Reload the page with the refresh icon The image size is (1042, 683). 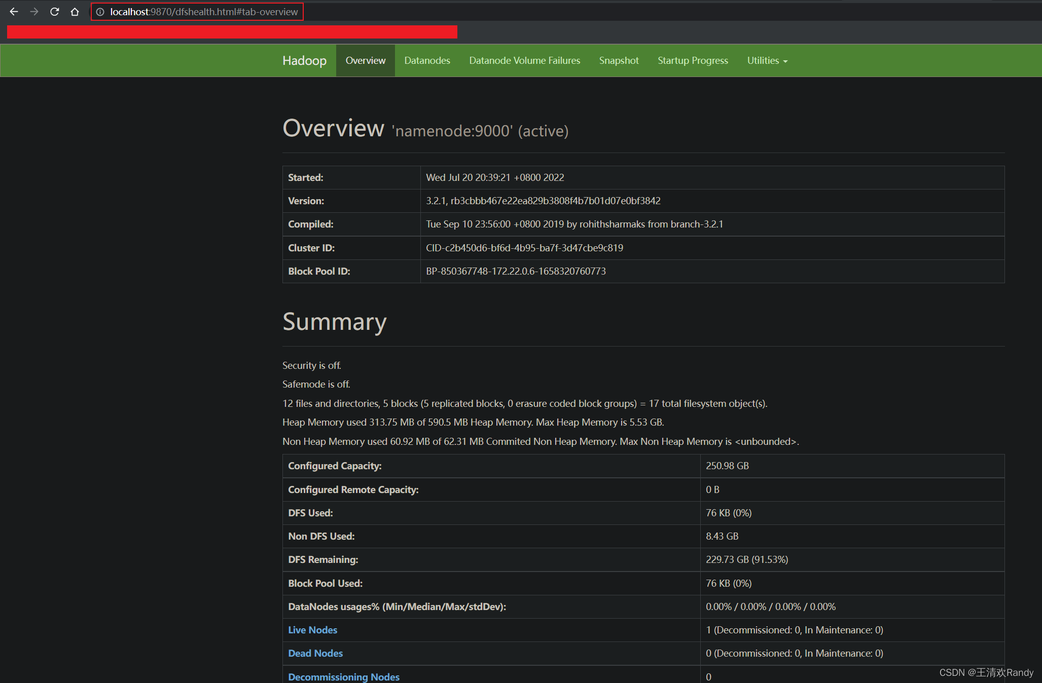pyautogui.click(x=55, y=12)
